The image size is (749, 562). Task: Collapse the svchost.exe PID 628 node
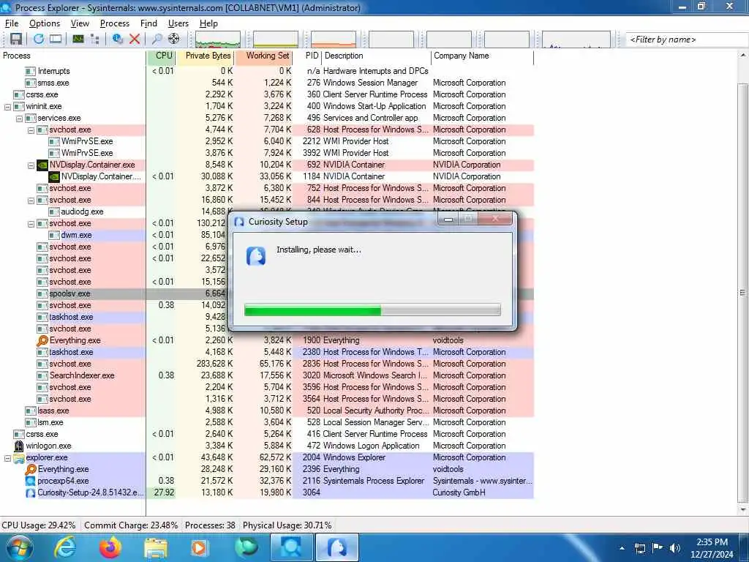point(31,130)
